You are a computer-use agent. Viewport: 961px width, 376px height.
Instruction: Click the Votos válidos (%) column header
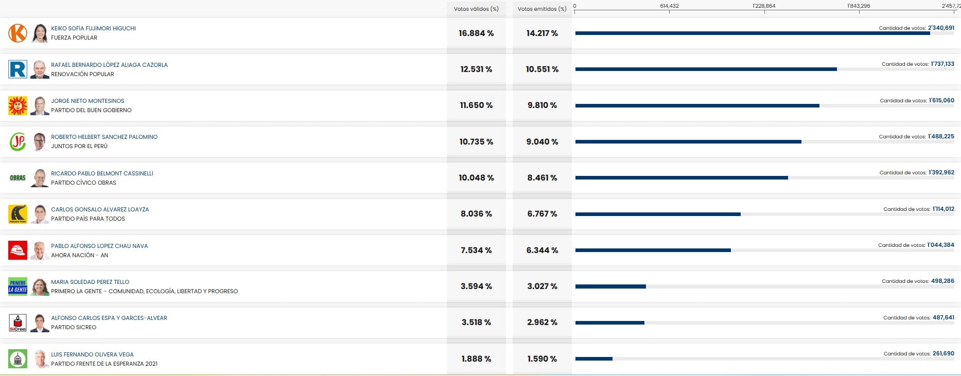pos(476,9)
